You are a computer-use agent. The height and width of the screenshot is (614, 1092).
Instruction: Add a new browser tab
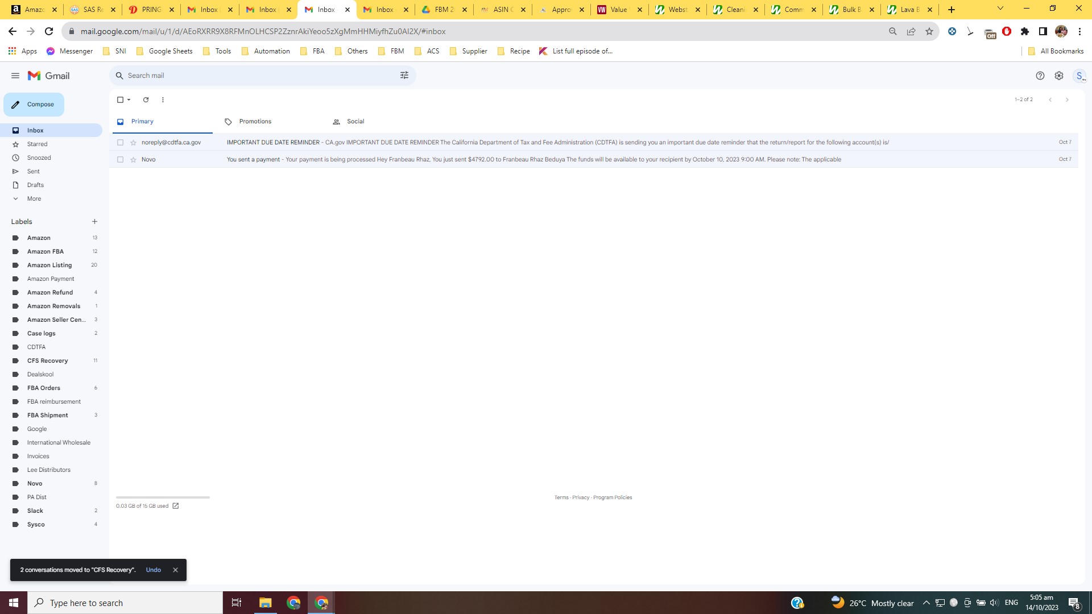click(x=952, y=10)
